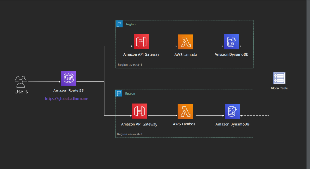Image resolution: width=310 pixels, height=169 pixels.
Task: Click the 'Users' text label
Action: [21, 92]
